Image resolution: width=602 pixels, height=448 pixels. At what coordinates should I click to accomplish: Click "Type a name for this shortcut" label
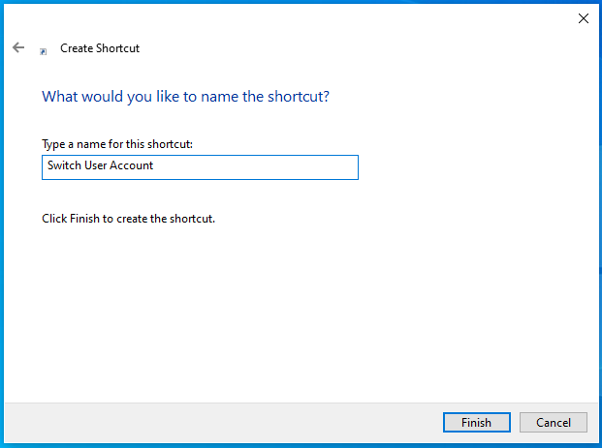[117, 144]
